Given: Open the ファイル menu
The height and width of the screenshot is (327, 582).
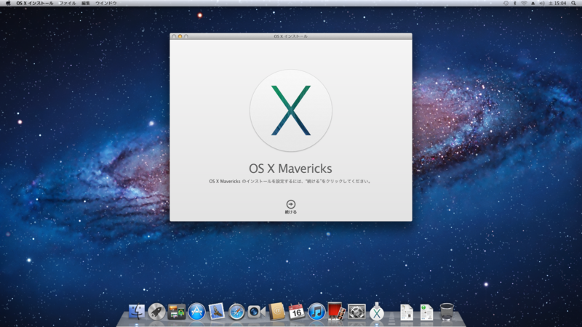Looking at the screenshot, I should [x=67, y=3].
